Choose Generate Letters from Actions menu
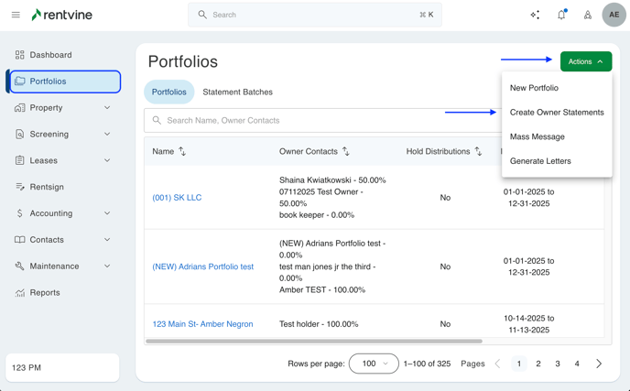The width and height of the screenshot is (630, 391). (540, 161)
